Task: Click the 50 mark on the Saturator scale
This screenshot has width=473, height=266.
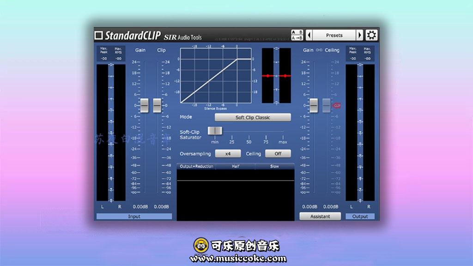Action: 249,142
